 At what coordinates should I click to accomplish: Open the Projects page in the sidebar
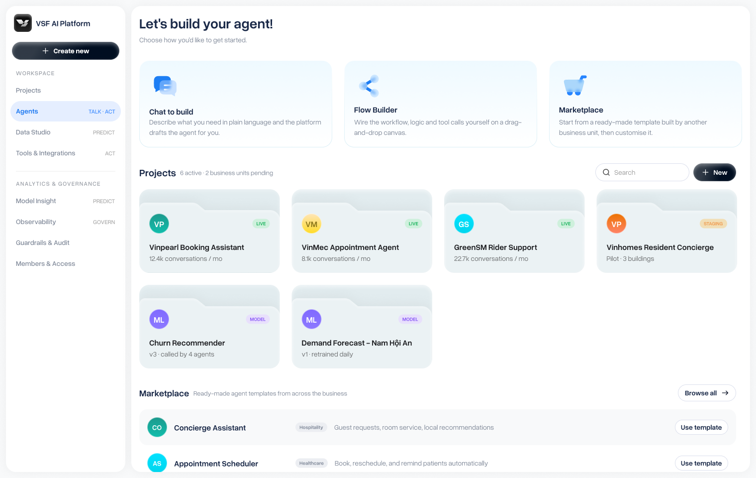pos(66,91)
